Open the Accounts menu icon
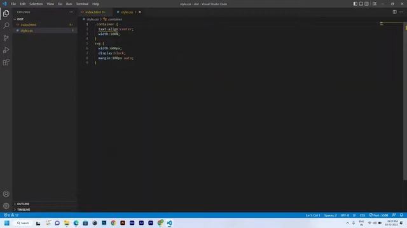Viewport: 407px width, 228px height. point(6,194)
